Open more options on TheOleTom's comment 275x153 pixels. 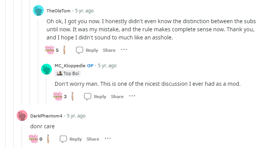pyautogui.click(x=124, y=50)
